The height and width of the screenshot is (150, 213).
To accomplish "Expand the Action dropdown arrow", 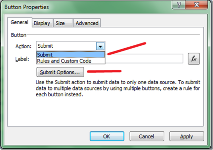I will click(101, 46).
